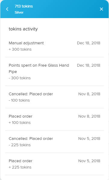Click the Nov 5, 2018 date beside + 225 tokins

(x=89, y=161)
